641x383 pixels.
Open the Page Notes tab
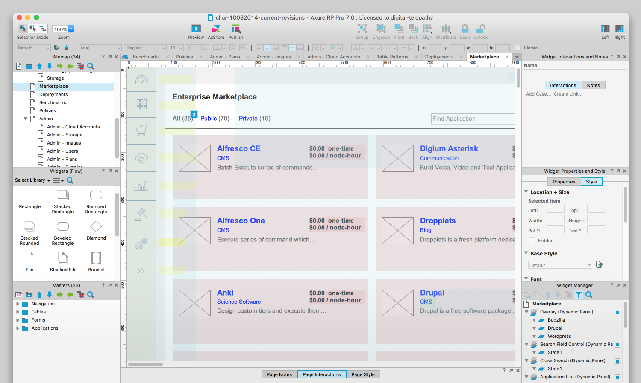279,374
